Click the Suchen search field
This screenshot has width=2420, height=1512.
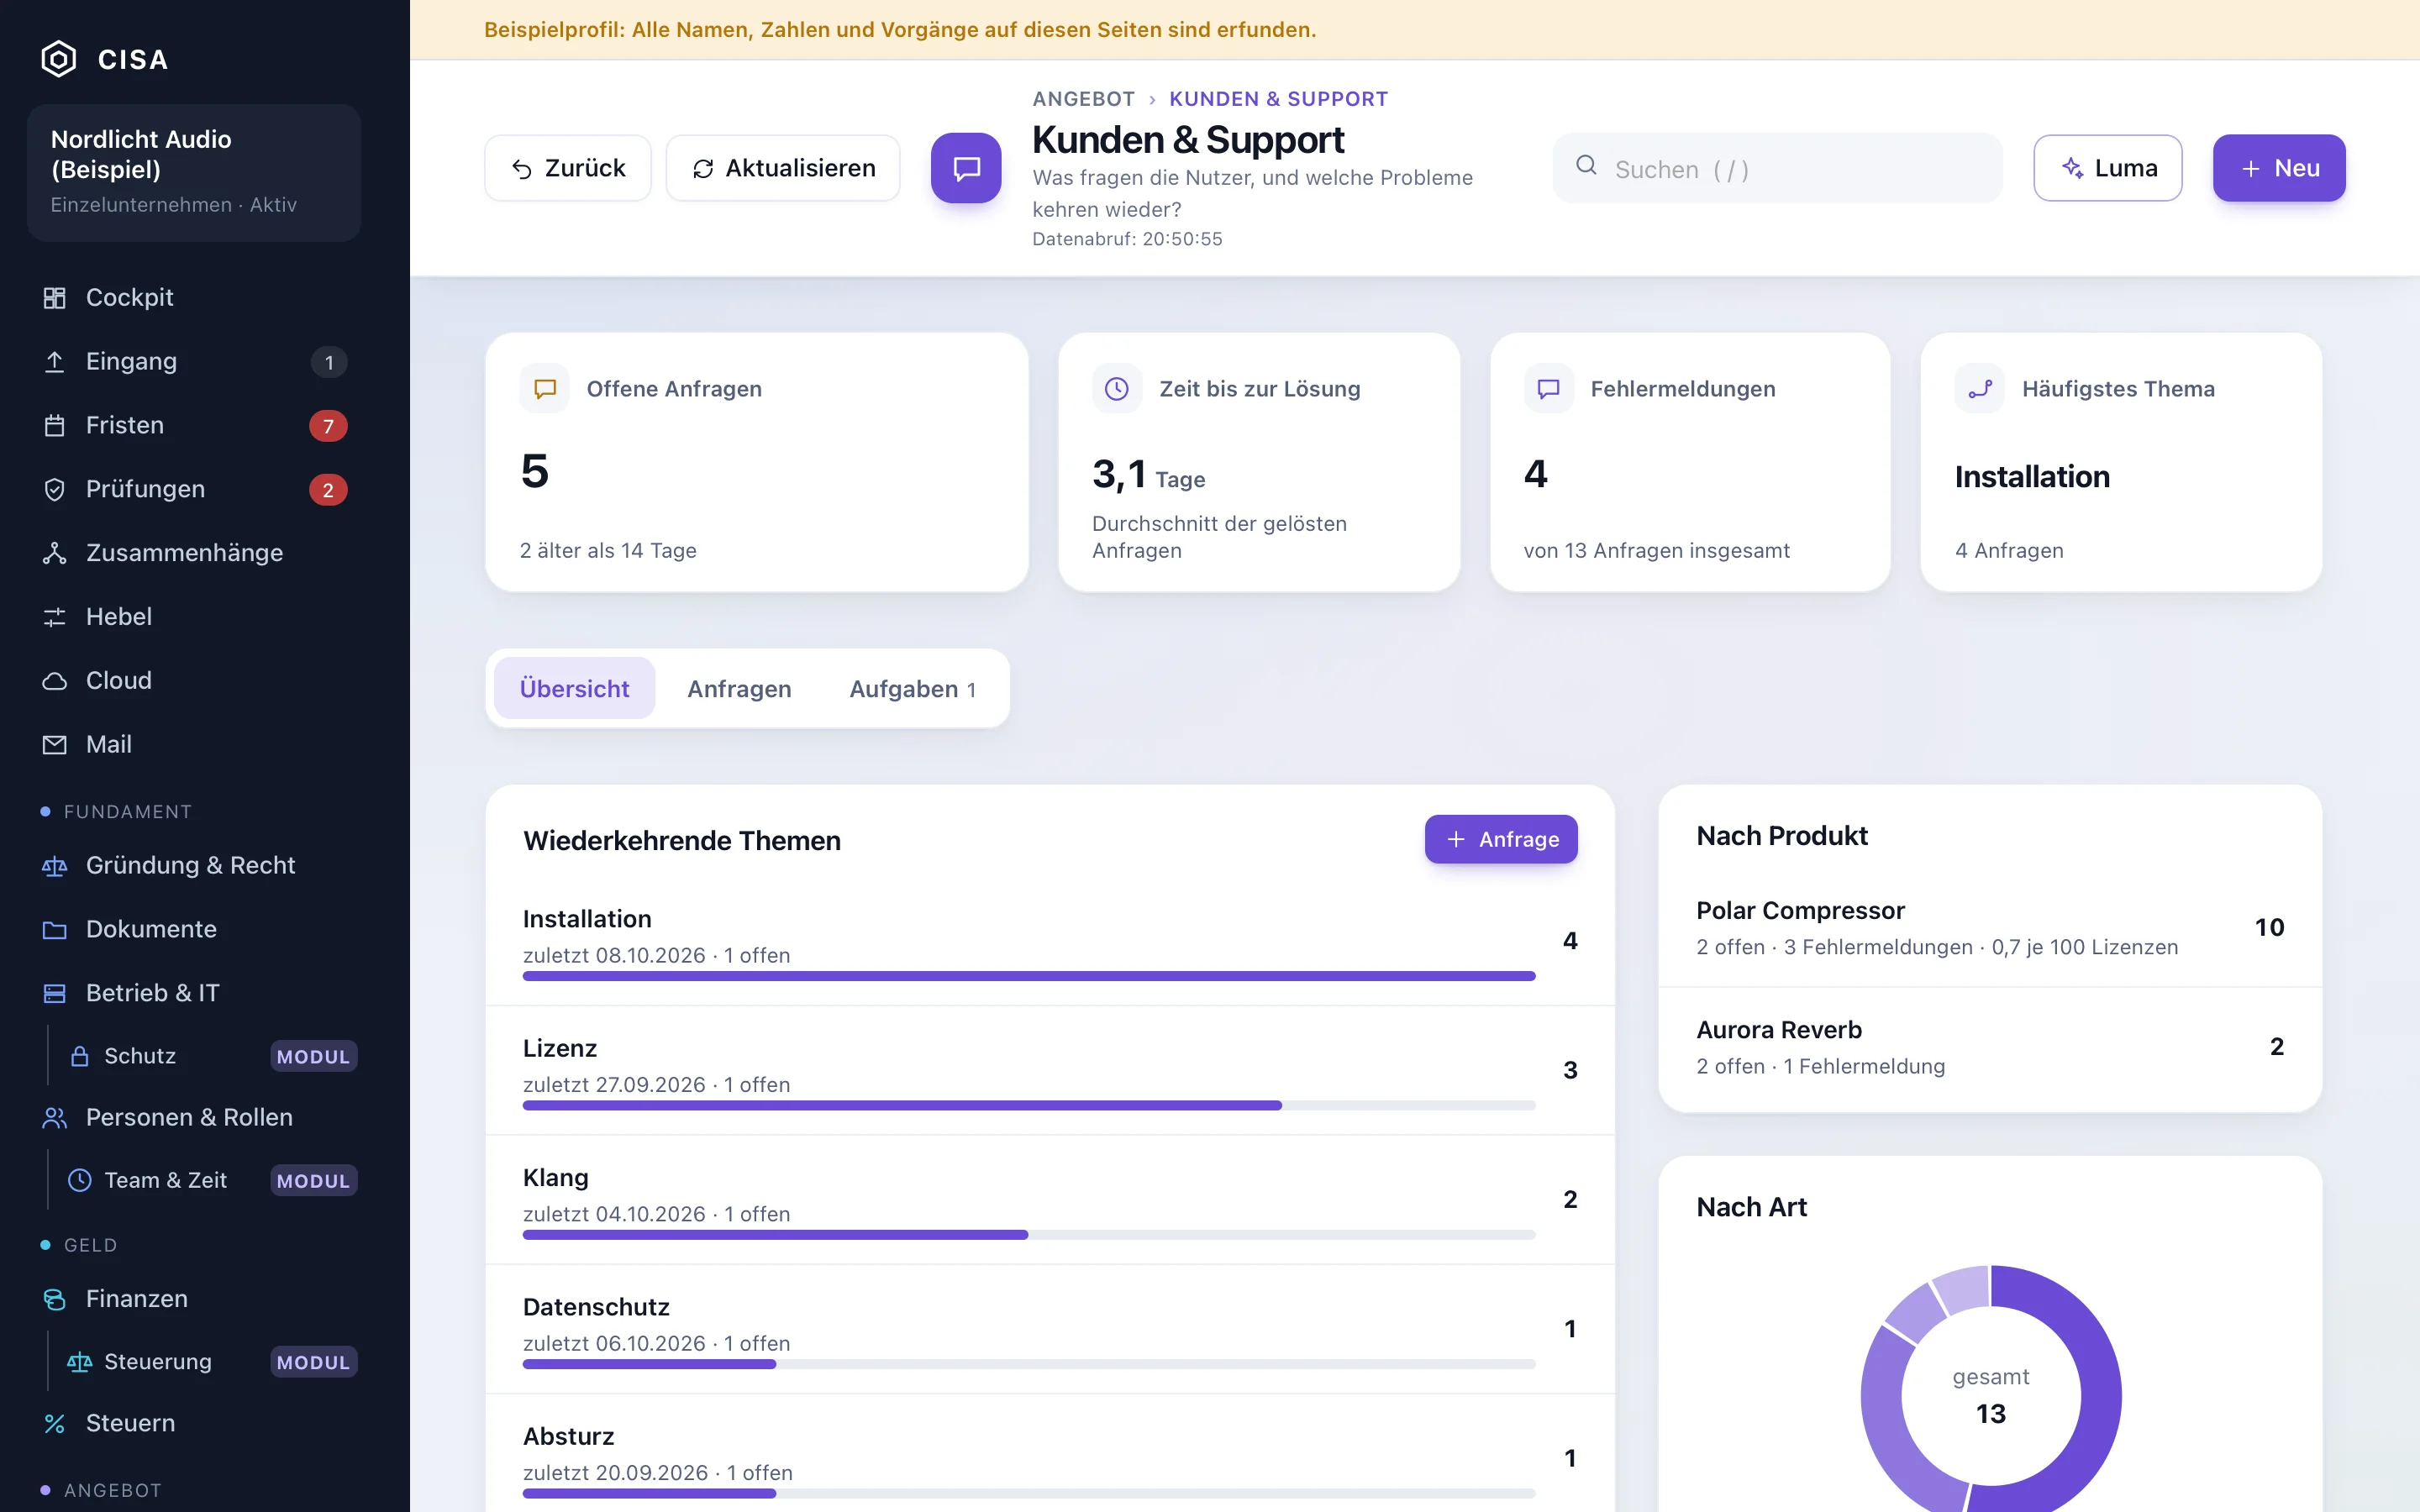[1778, 168]
